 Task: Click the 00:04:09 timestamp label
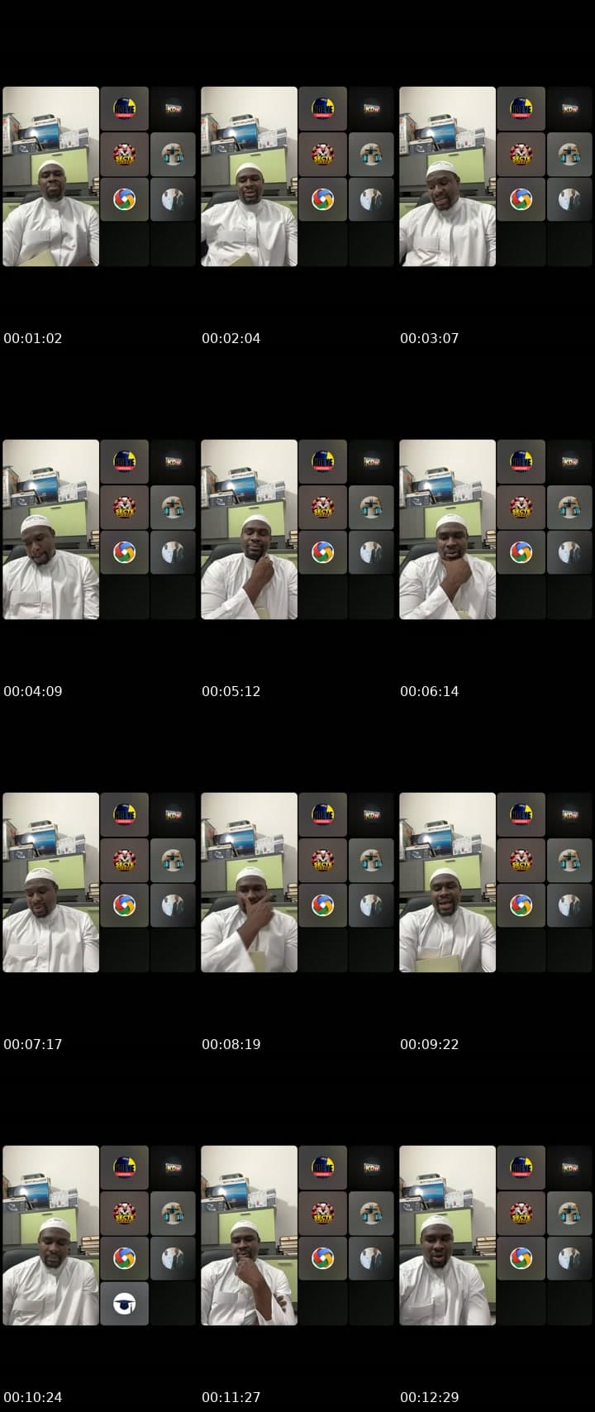click(33, 691)
